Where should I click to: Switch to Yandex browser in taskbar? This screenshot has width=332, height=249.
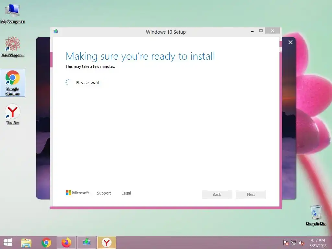[107, 243]
